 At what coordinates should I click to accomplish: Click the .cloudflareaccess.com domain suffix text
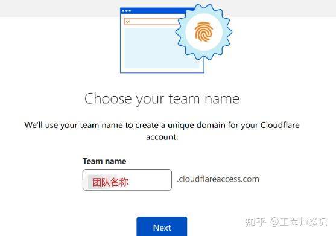(x=218, y=179)
